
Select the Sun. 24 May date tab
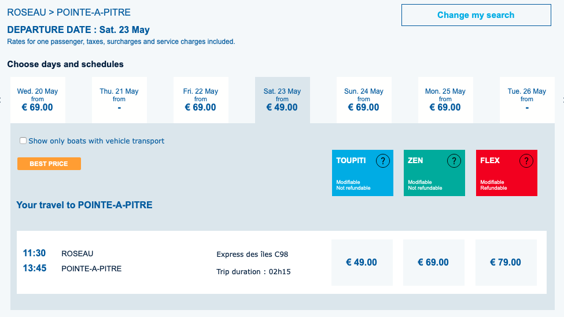[x=364, y=100]
